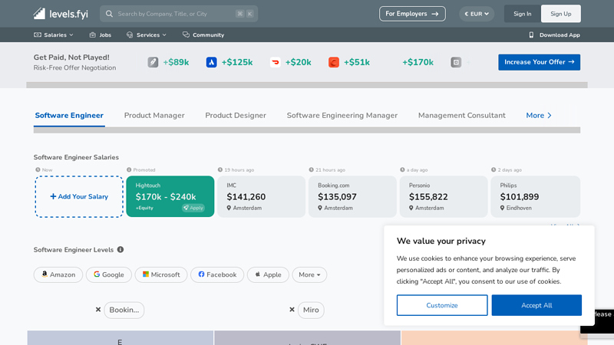
Task: Open the IMC $141,260 salary card
Action: (x=261, y=196)
